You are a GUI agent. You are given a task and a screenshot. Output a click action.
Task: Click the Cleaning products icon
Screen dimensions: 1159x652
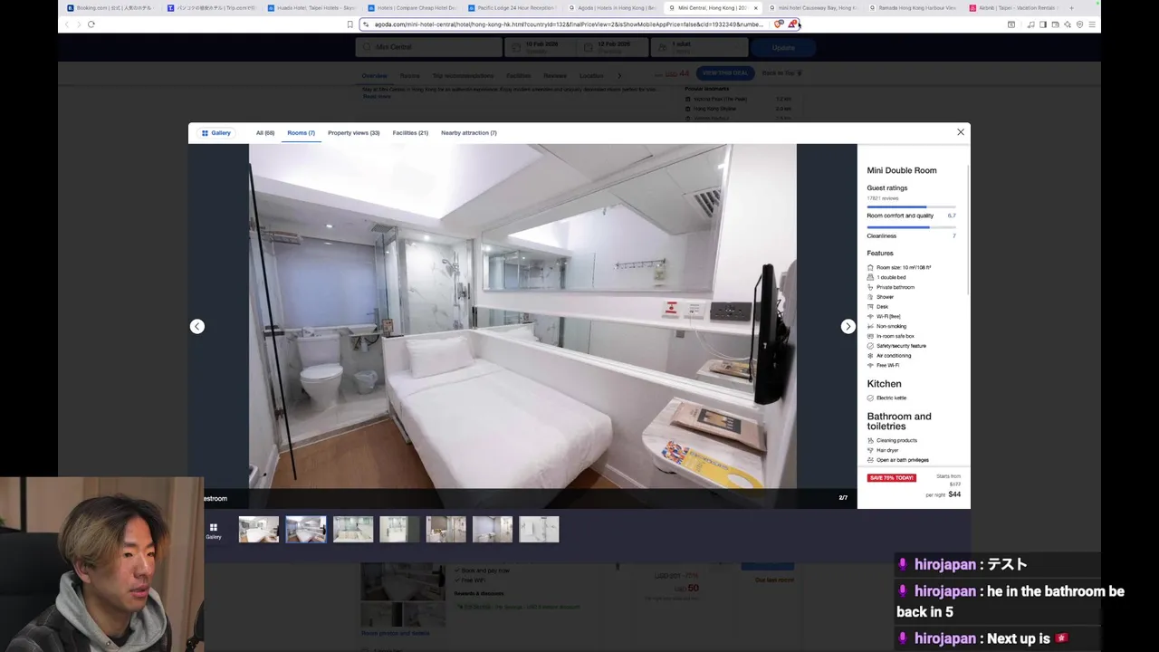(x=870, y=441)
